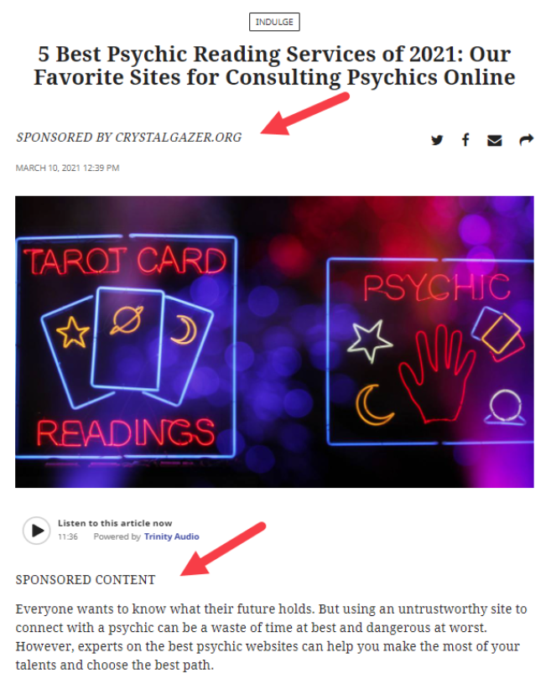This screenshot has width=551, height=689.
Task: Click the neon PSYCHIC palm sign
Action: click(x=431, y=351)
